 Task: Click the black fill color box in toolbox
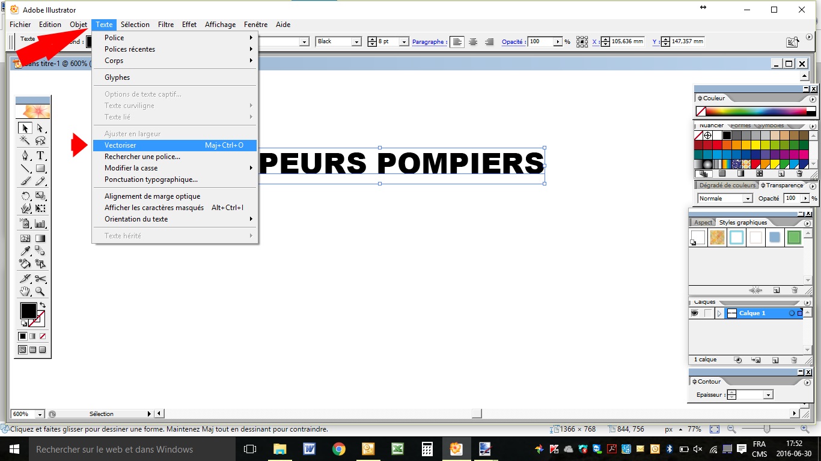28,310
